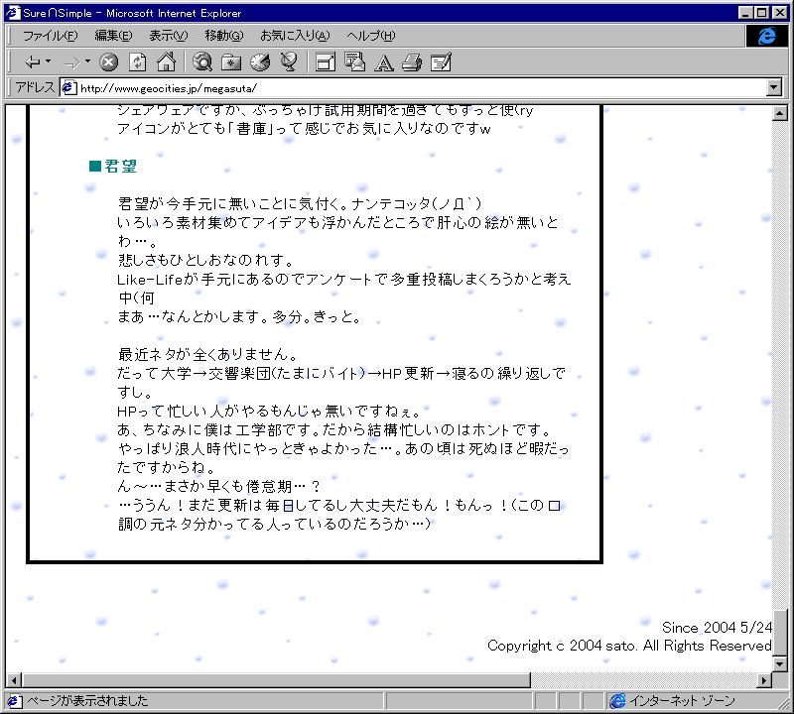This screenshot has height=714, width=794.
Task: Click the Edit page toolbar icon
Action: 441,62
